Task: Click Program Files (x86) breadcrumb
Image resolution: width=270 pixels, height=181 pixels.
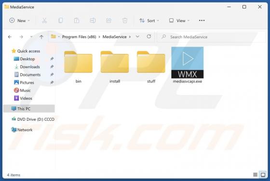Action: [79, 37]
